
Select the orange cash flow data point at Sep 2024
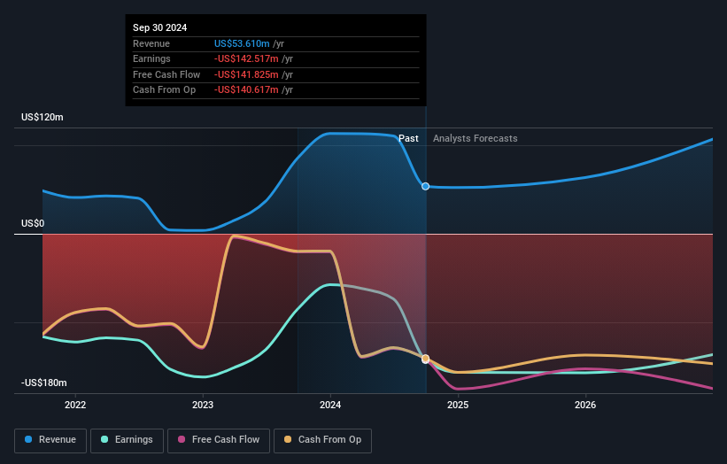426,359
